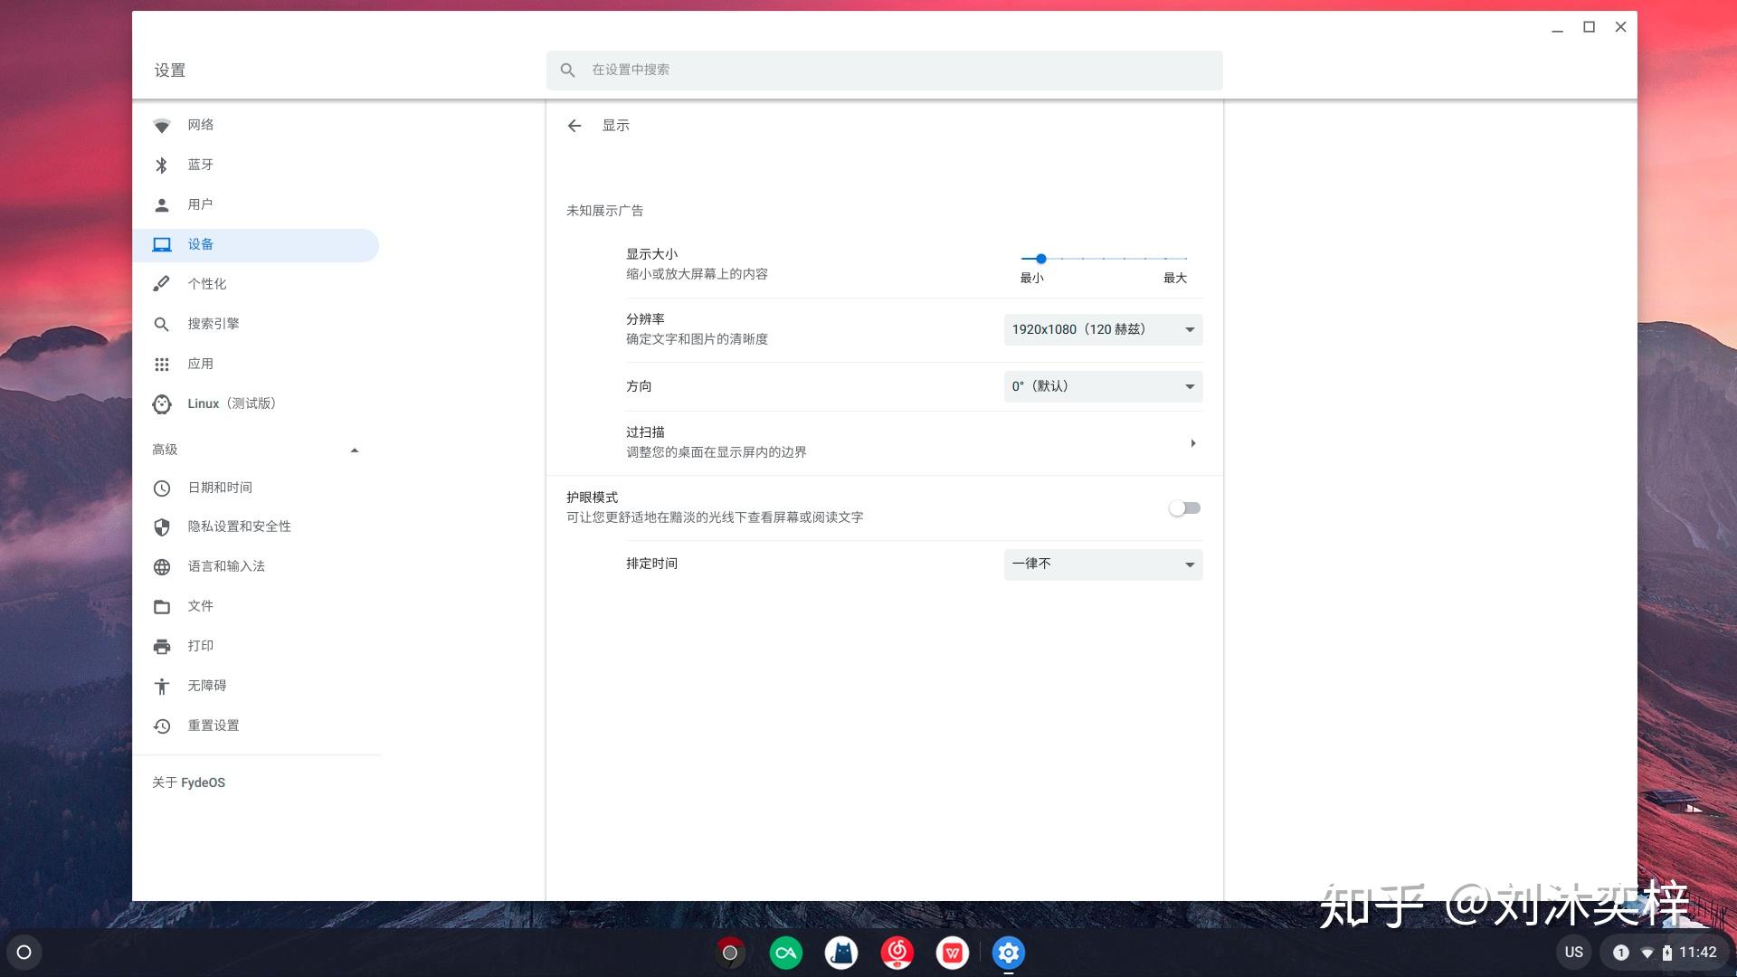
Task: Switch to the 网络 section in sidebar
Action: point(200,124)
